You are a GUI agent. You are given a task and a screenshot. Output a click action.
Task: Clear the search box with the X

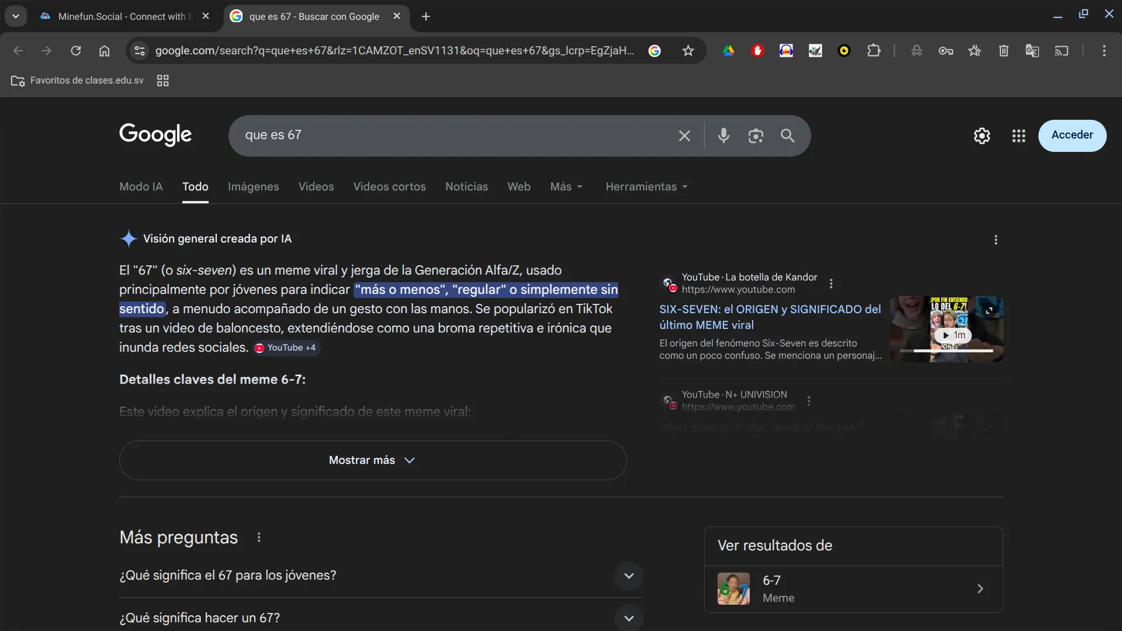click(684, 136)
